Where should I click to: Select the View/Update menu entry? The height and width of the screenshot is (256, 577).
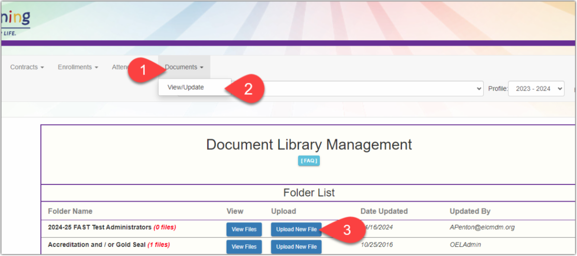(186, 87)
